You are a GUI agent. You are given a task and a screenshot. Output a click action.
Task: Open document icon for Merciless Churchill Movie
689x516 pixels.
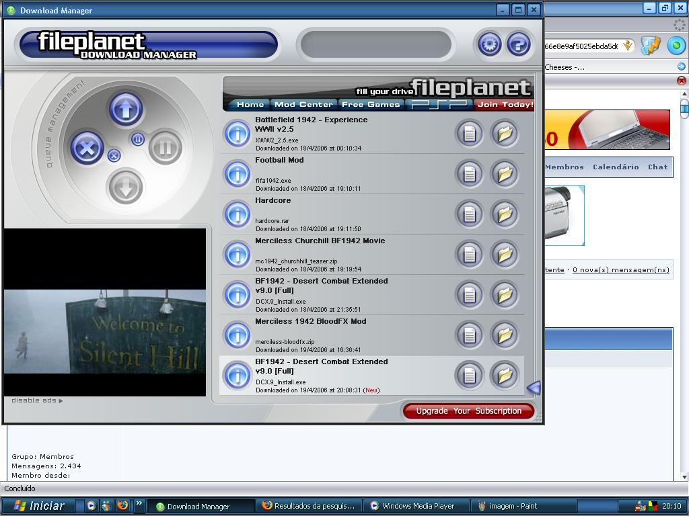[x=469, y=255]
